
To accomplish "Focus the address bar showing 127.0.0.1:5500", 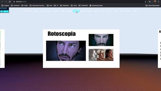I will (x=79, y=2).
